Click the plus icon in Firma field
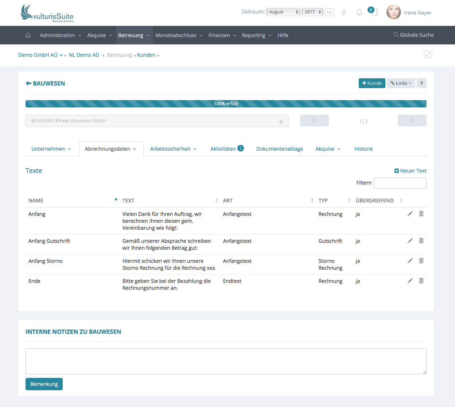 (281, 122)
